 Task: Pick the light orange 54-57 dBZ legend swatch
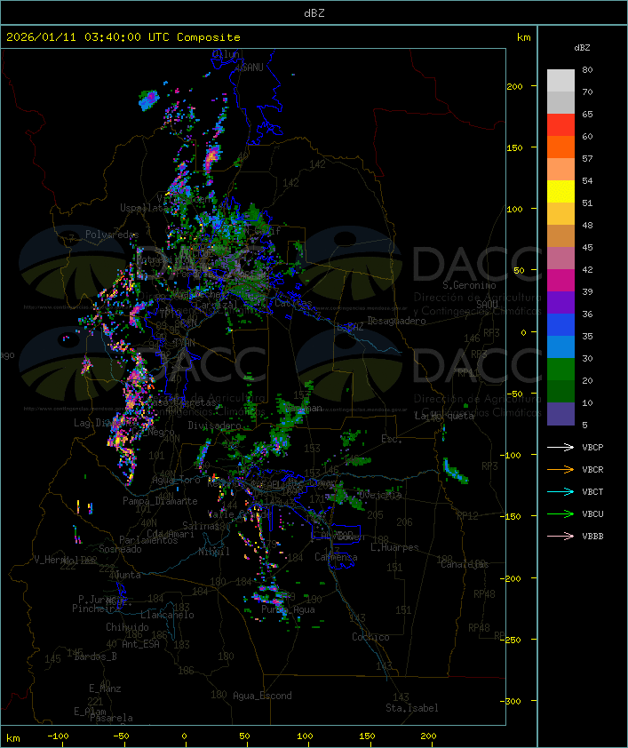[x=560, y=170]
